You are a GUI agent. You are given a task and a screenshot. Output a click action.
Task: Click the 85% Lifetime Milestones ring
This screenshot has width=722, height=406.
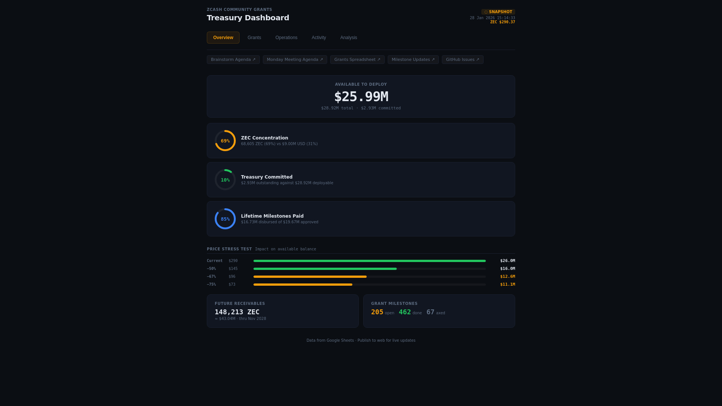pos(225,219)
